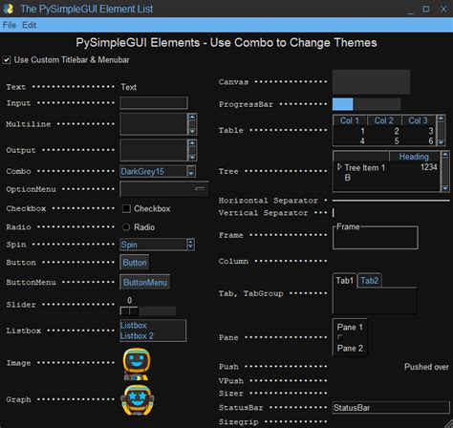Click the Pushed over text
This screenshot has width=453, height=428.
[x=426, y=367]
